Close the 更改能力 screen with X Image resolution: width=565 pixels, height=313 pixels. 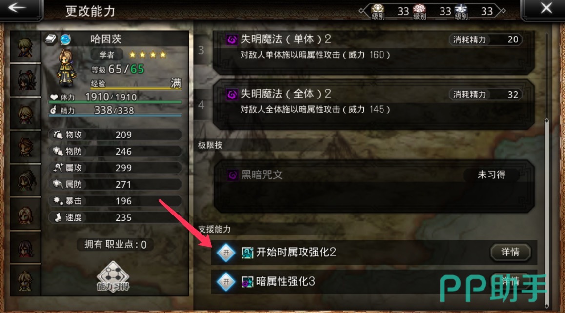pos(545,8)
